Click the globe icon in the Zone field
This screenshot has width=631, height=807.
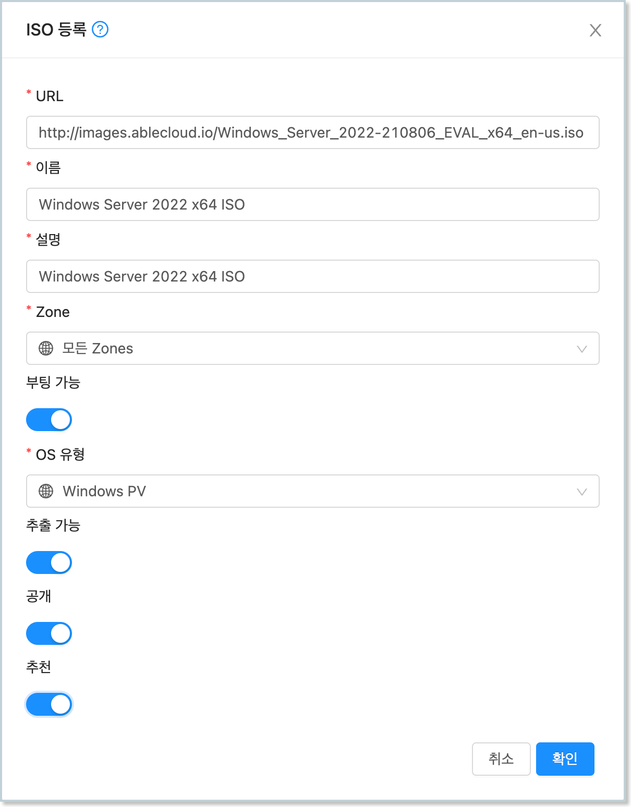tap(45, 348)
